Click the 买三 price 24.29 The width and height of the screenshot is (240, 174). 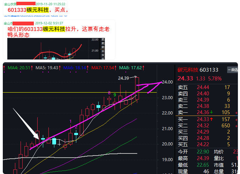pyautogui.click(x=203, y=132)
